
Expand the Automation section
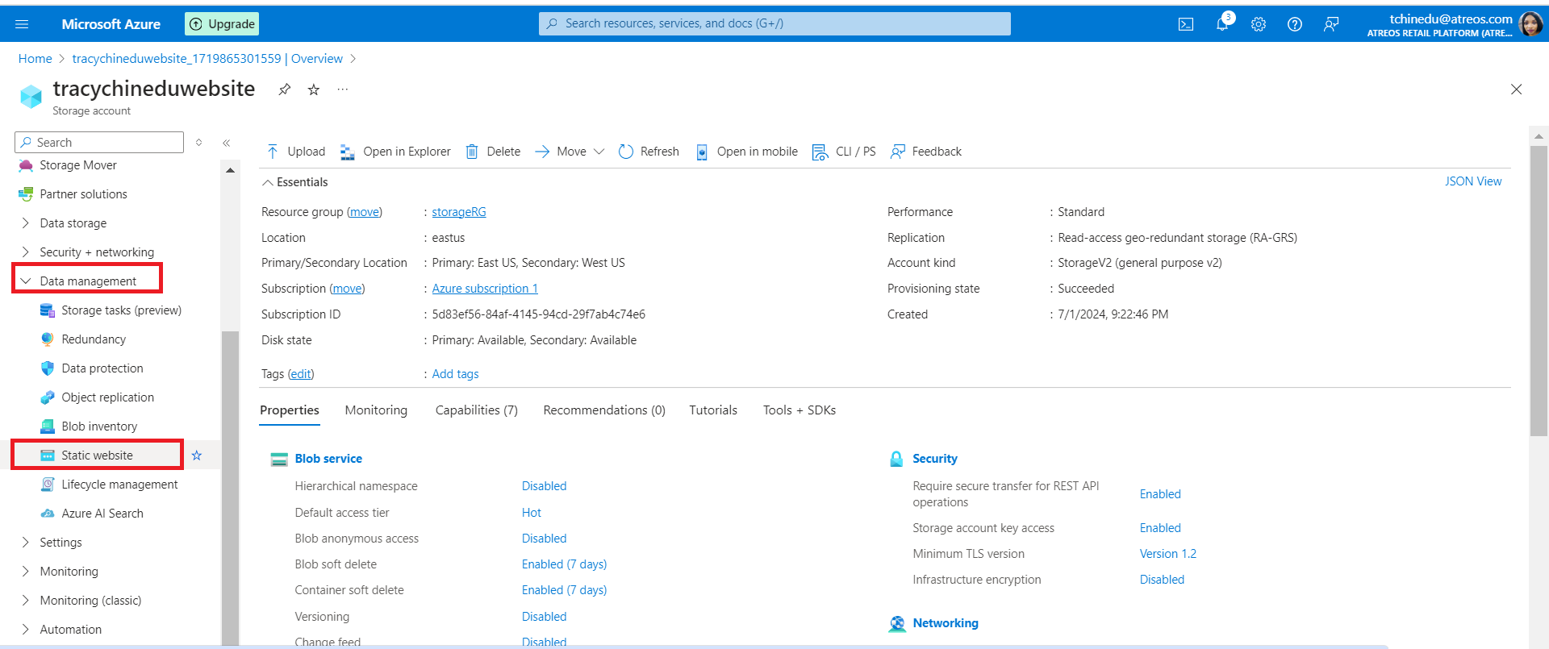pos(26,630)
